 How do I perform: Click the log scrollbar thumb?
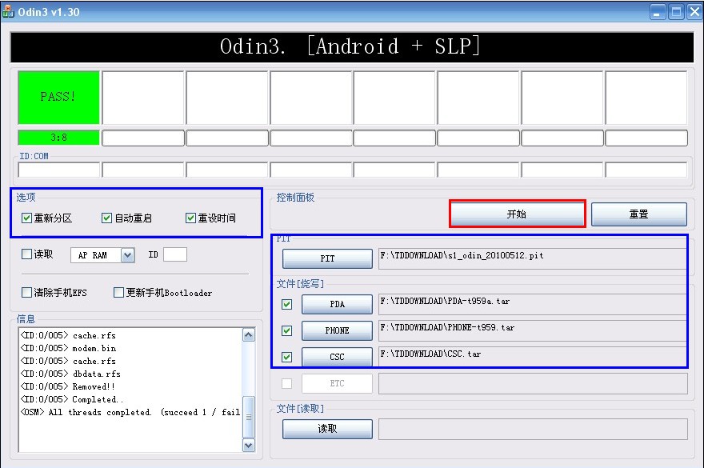248,417
